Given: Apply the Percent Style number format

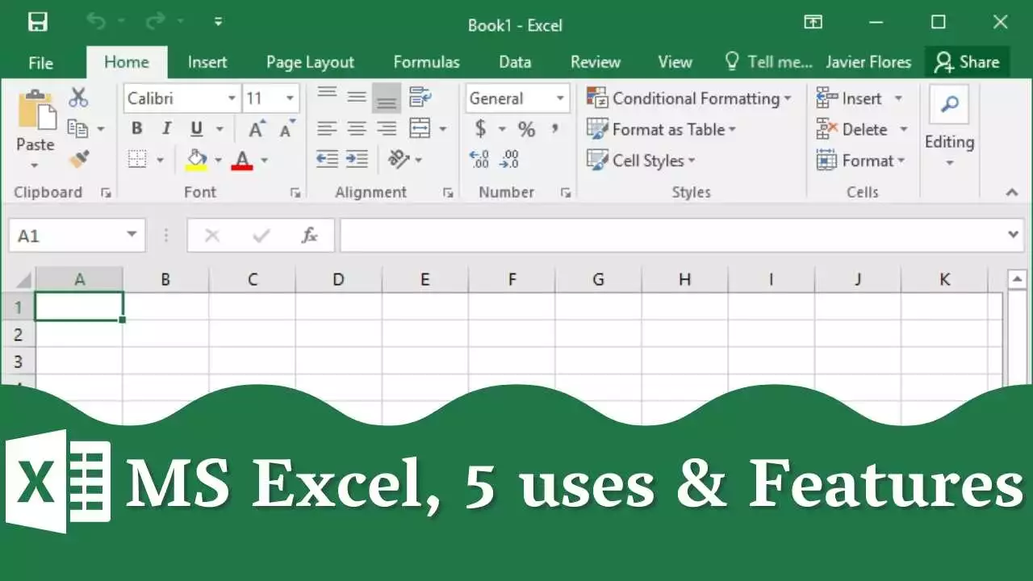Looking at the screenshot, I should click(x=525, y=128).
